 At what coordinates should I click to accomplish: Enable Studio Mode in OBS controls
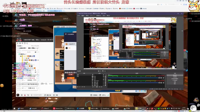click(175, 80)
